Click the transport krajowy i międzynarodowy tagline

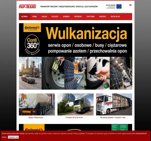pyautogui.click(x=69, y=7)
